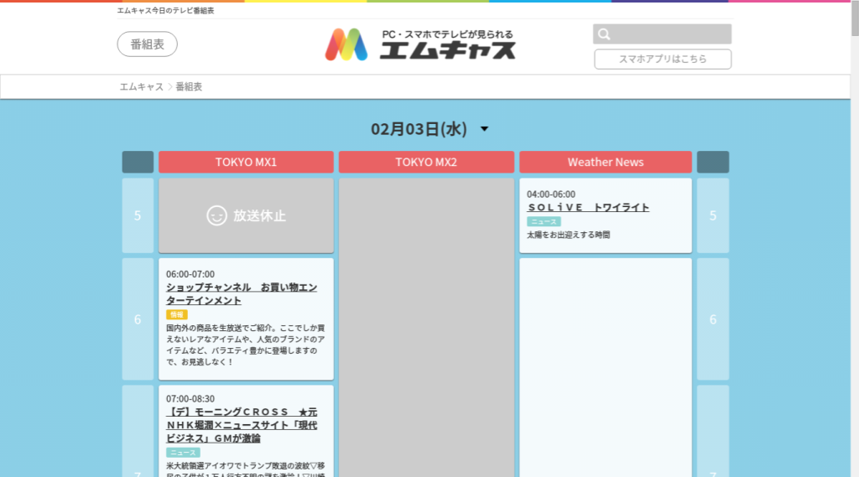
Task: Click the 番組表 breadcrumb item
Action: click(189, 86)
